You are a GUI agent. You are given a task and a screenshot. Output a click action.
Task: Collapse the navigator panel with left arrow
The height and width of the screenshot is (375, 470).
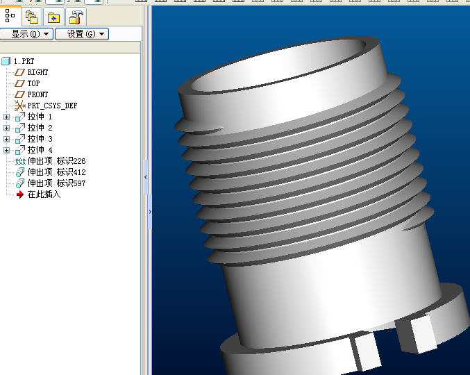[146, 177]
